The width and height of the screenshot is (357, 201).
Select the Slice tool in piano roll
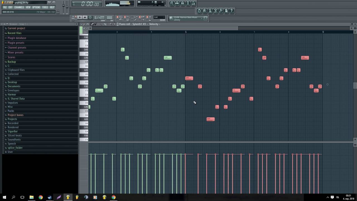click(x=105, y=24)
